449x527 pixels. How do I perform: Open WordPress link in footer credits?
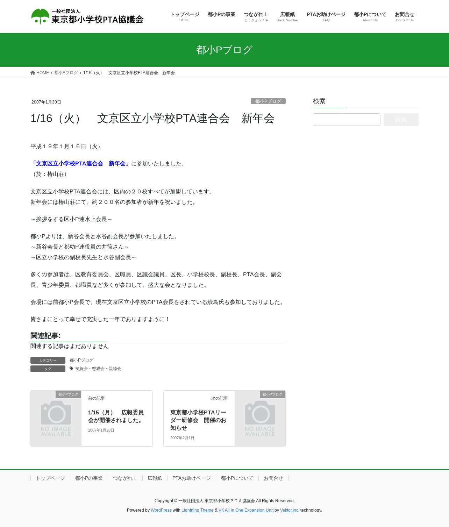161,510
